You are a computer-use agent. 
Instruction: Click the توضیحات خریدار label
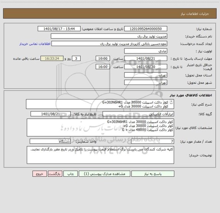click(201, 155)
